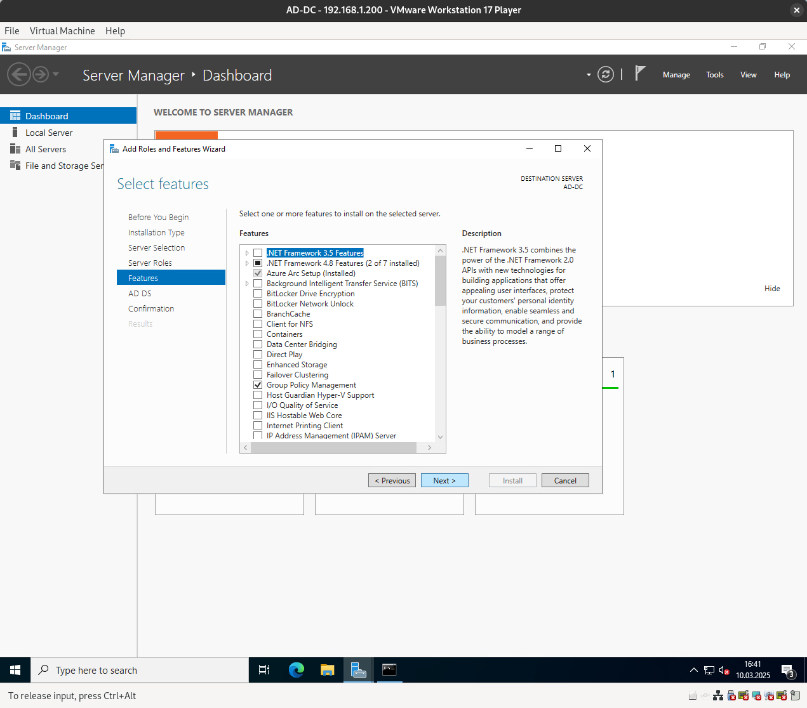Go back with the Previous button

392,481
